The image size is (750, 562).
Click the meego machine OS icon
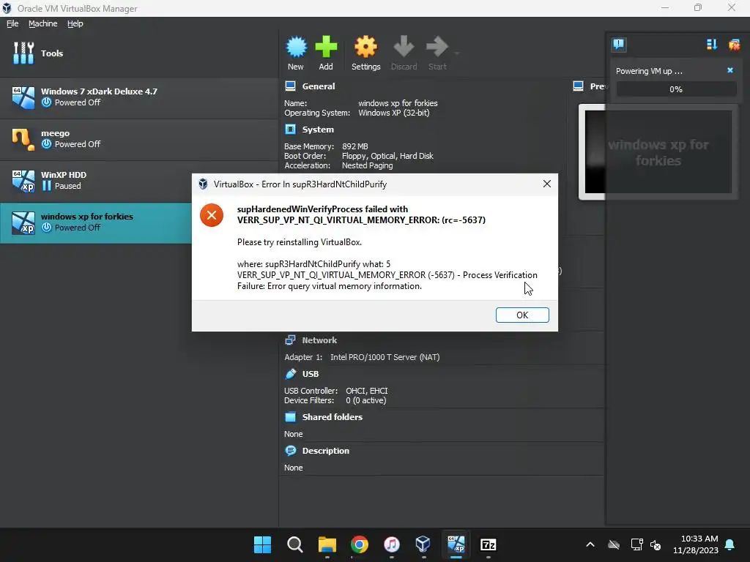(x=23, y=139)
